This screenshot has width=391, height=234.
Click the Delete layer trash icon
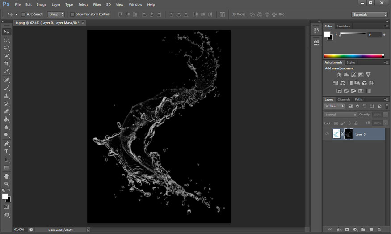pyautogui.click(x=379, y=229)
